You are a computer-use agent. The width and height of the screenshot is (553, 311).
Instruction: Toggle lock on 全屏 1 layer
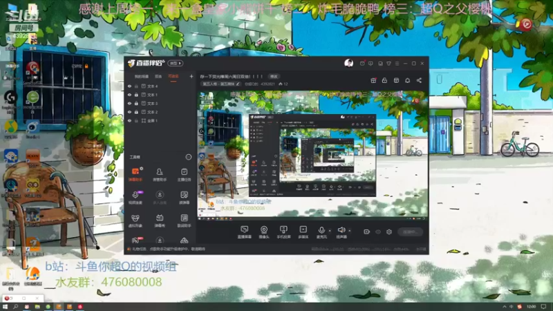pyautogui.click(x=136, y=120)
